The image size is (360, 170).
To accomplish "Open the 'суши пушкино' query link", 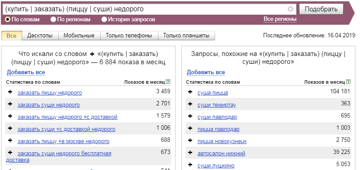I will pos(216,165).
